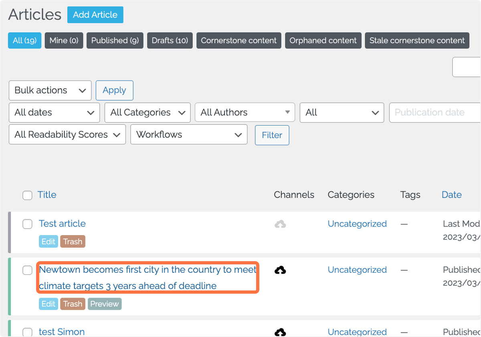Check the box for Test article
The width and height of the screenshot is (481, 337).
[x=27, y=224]
